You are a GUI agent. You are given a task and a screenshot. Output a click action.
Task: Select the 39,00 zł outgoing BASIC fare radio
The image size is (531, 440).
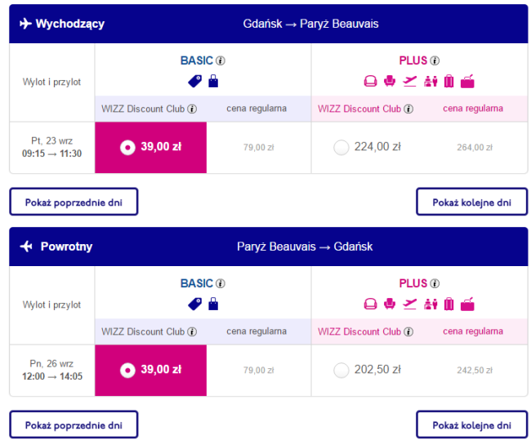coord(127,148)
